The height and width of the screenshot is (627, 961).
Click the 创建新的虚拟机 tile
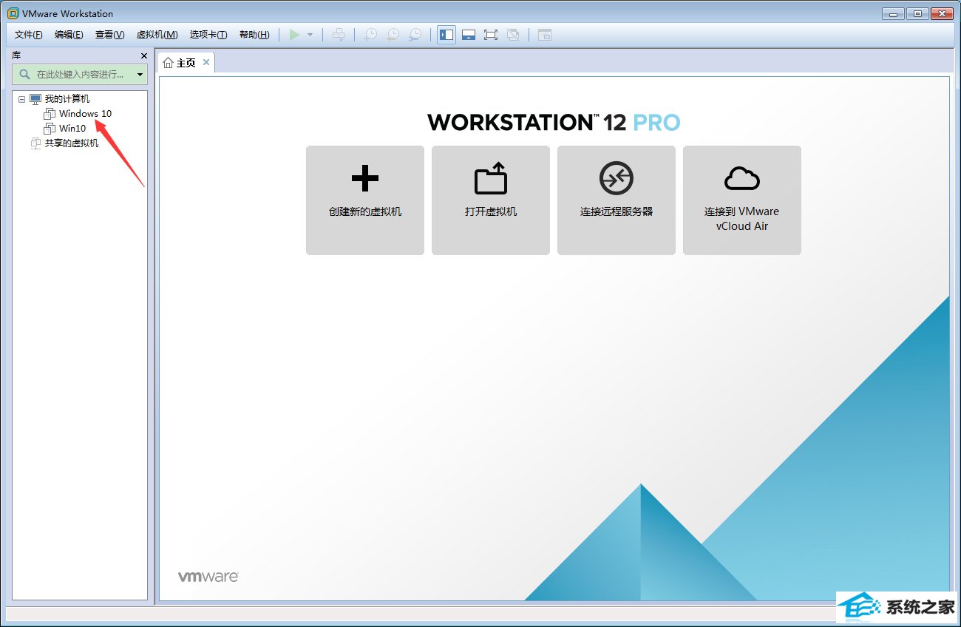[365, 200]
